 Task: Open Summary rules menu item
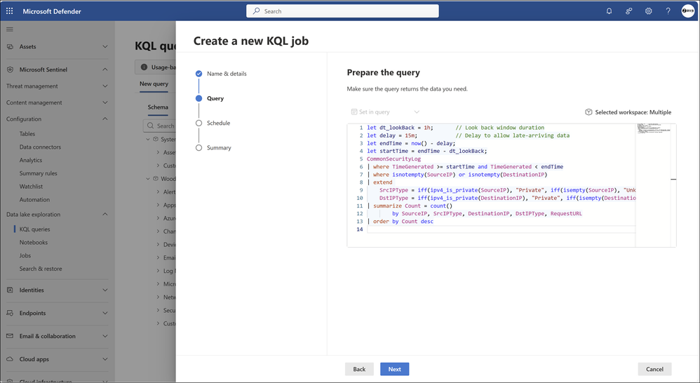[x=39, y=173]
